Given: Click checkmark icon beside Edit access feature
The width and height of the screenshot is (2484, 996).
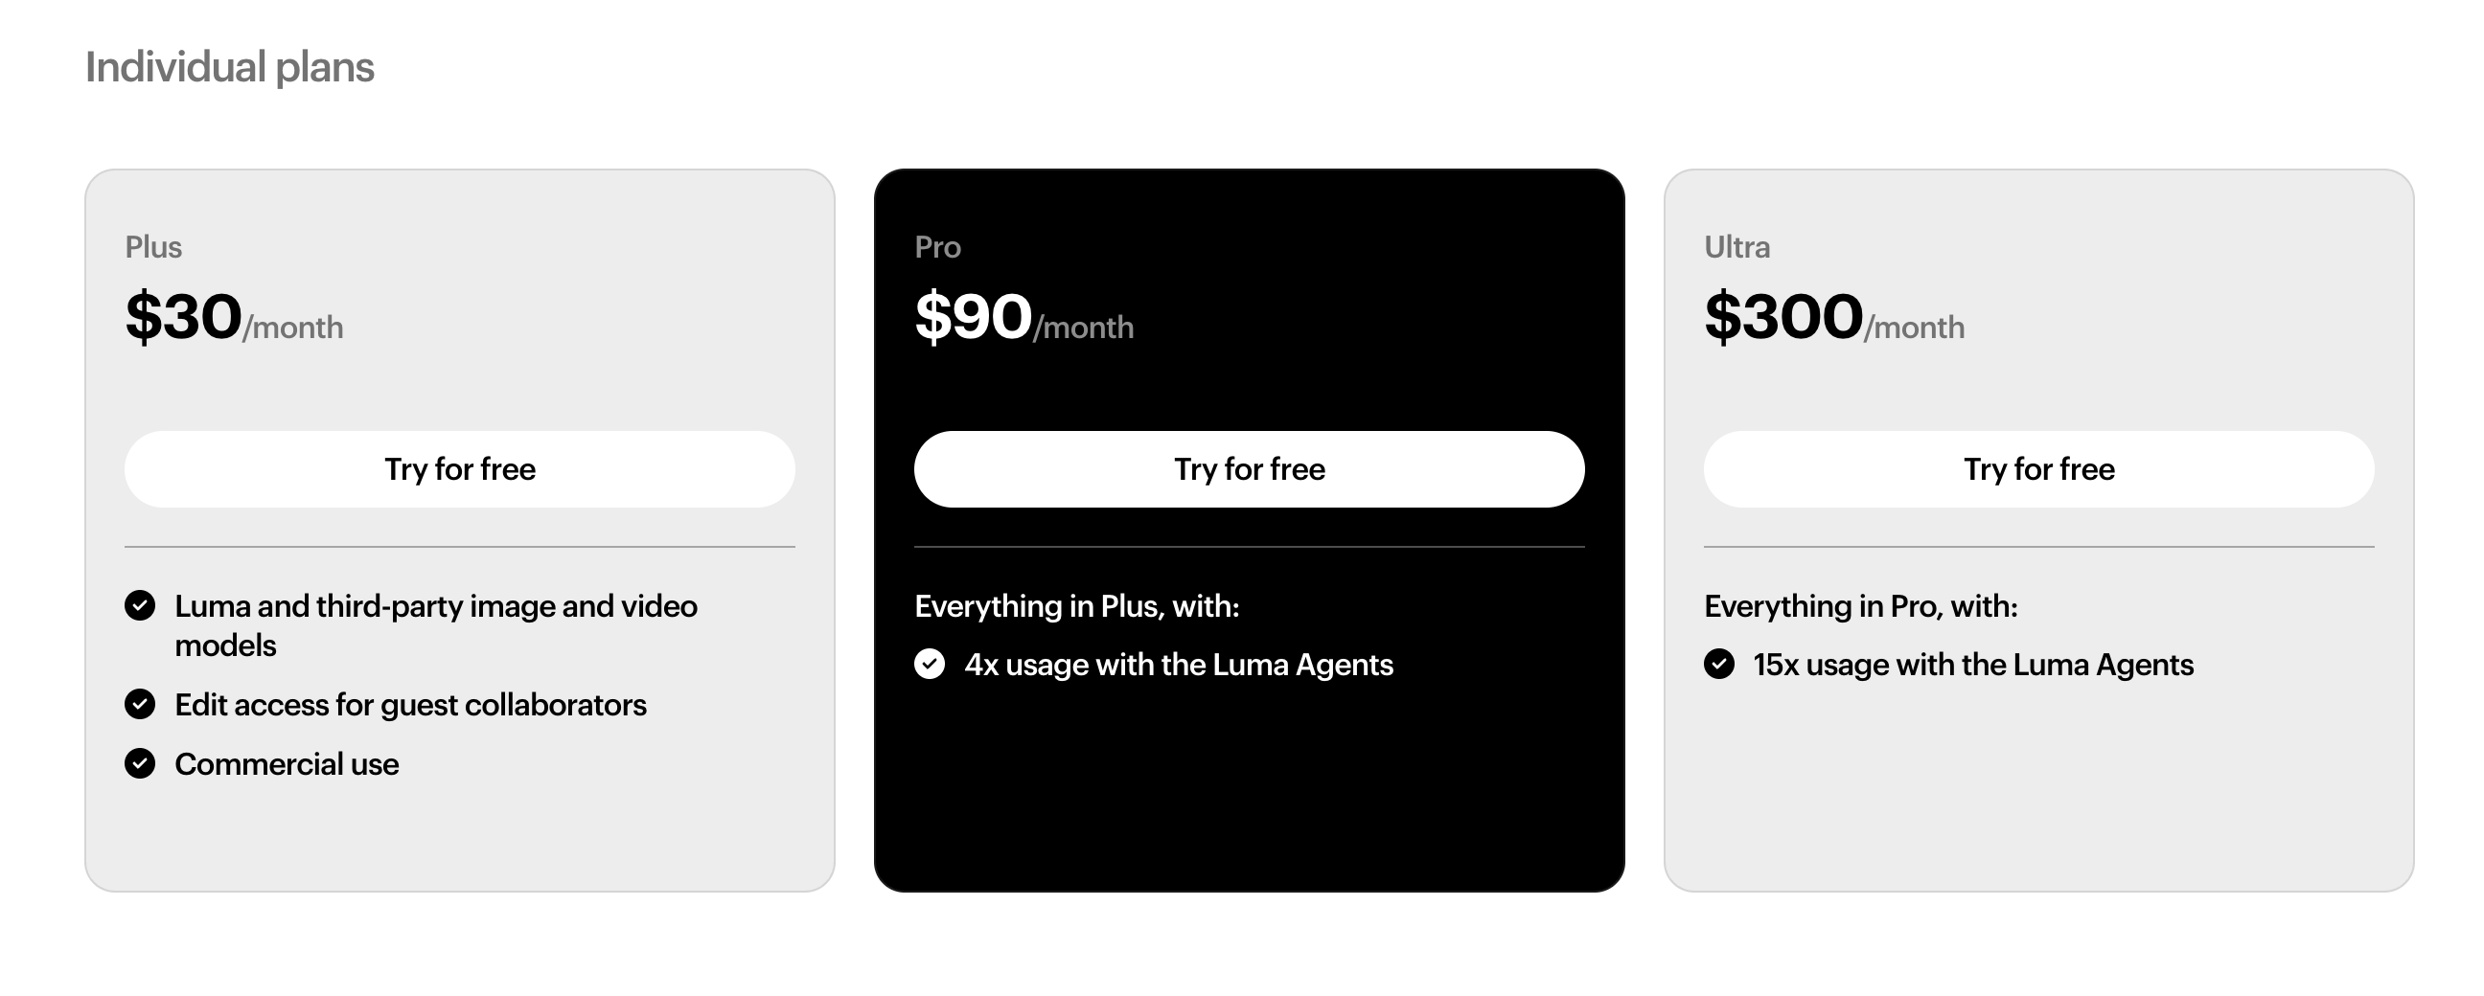Looking at the screenshot, I should [x=140, y=704].
